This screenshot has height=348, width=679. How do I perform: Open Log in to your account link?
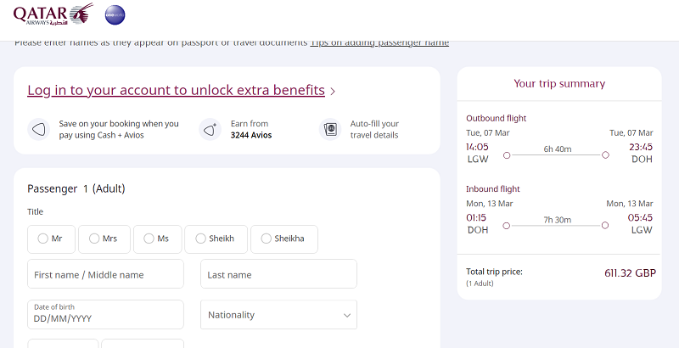tap(176, 91)
